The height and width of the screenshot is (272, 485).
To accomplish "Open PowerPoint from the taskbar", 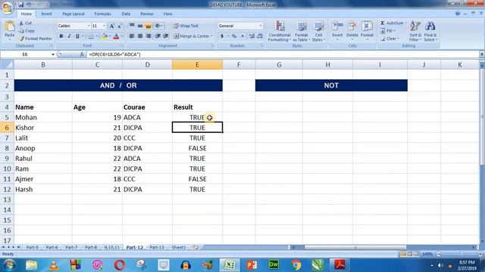I will click(x=252, y=265).
